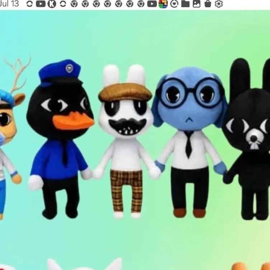The width and height of the screenshot is (270, 270).
Task: Click the sync icon right of the K icon
Action: [63, 4]
